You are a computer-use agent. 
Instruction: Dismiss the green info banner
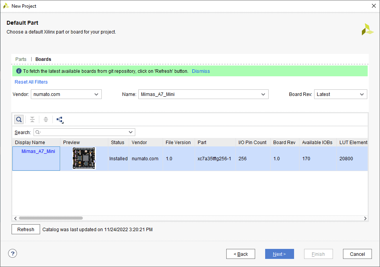tap(201, 71)
